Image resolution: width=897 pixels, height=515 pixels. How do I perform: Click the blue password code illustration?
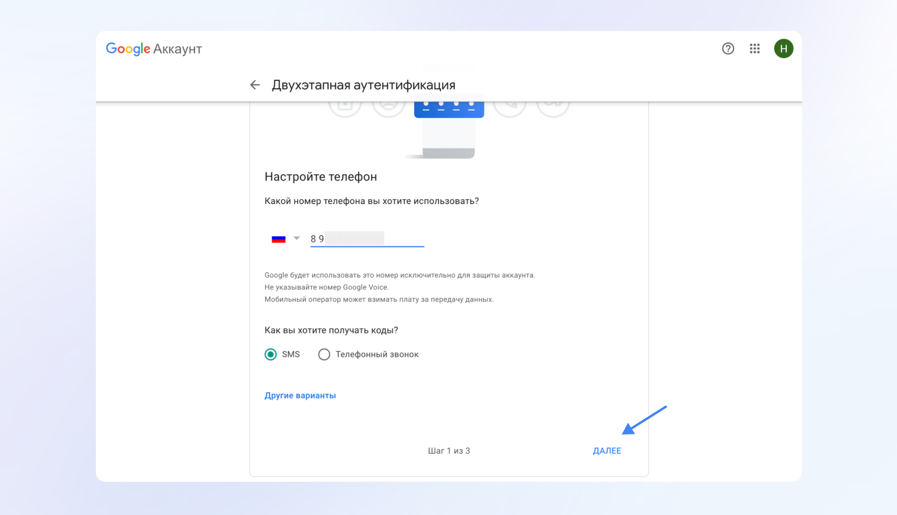point(448,109)
